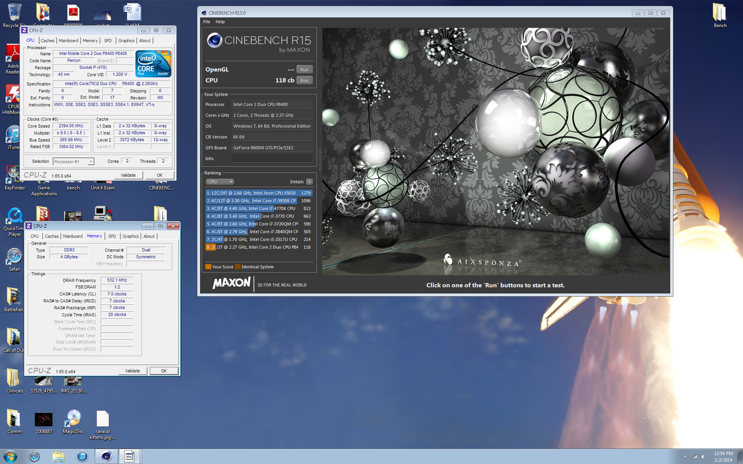
Task: Click the Info input field in Cinebench
Action: (x=272, y=159)
